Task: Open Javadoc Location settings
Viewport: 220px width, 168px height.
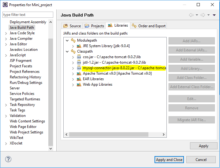Action: pos(24,50)
